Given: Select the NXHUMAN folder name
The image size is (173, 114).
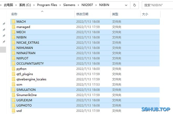Looking at the screenshot, I should click(x=25, y=48).
